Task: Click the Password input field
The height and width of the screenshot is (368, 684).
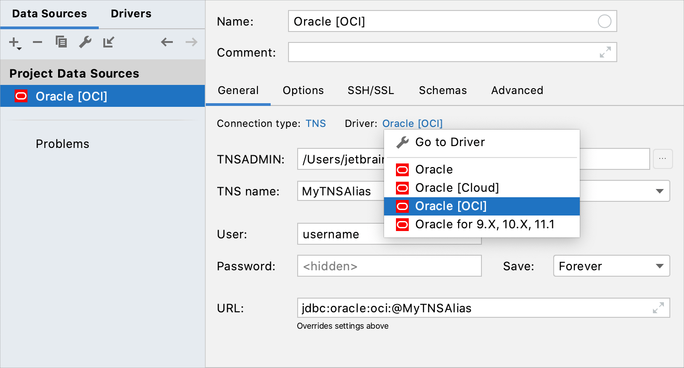Action: point(389,266)
